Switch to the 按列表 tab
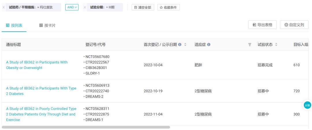The width and height of the screenshot is (312, 130). 14,25
